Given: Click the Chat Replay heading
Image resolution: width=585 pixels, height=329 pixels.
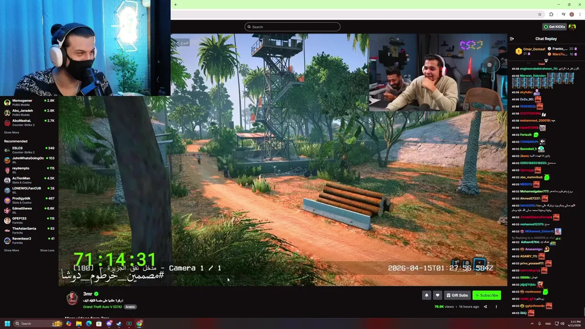Looking at the screenshot, I should (x=546, y=39).
